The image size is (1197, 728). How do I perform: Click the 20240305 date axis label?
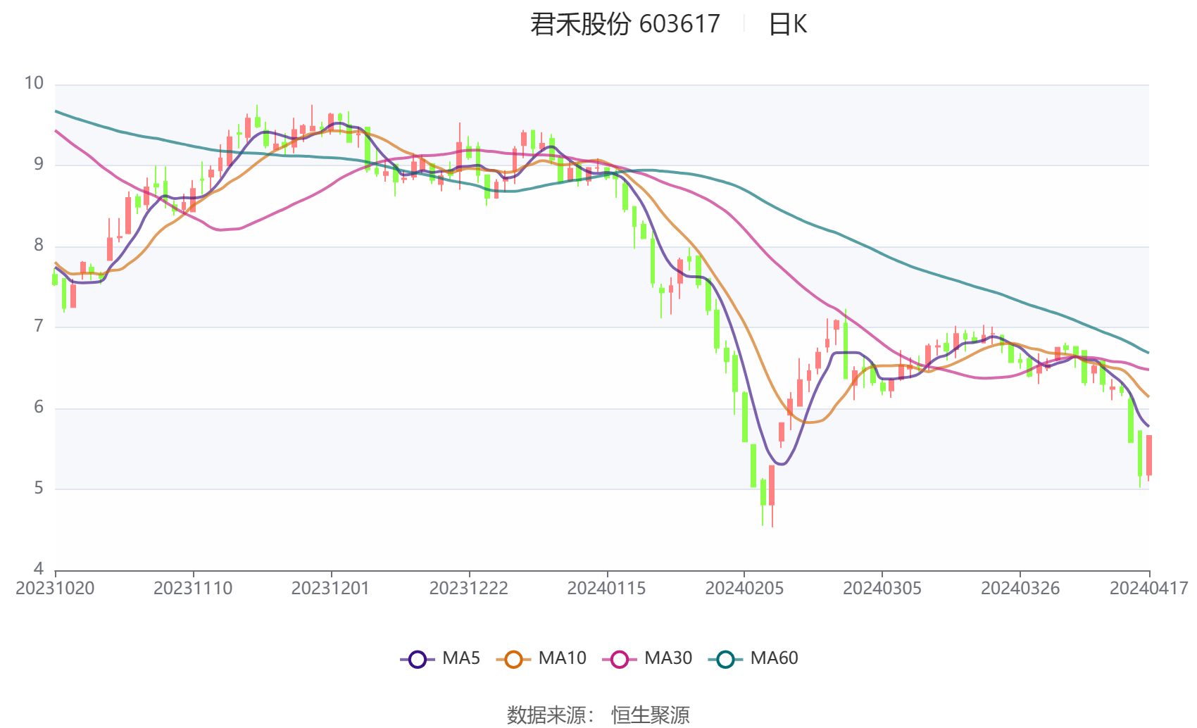pyautogui.click(x=882, y=589)
